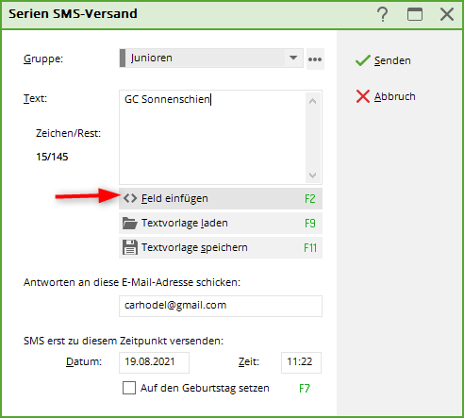Select Textvorlage laden F9 entry
464x418 pixels.
click(221, 223)
